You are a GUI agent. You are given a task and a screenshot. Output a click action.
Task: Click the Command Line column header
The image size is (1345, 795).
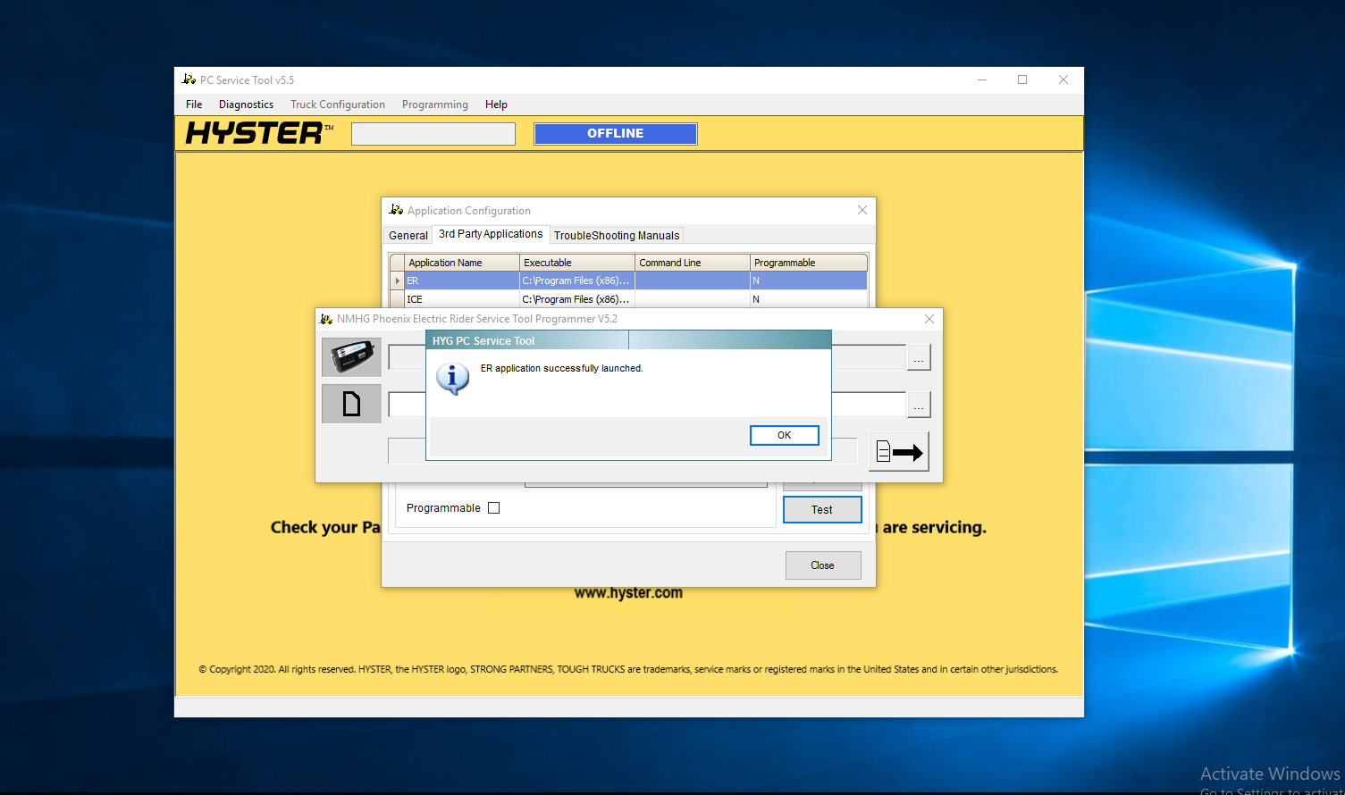click(693, 263)
